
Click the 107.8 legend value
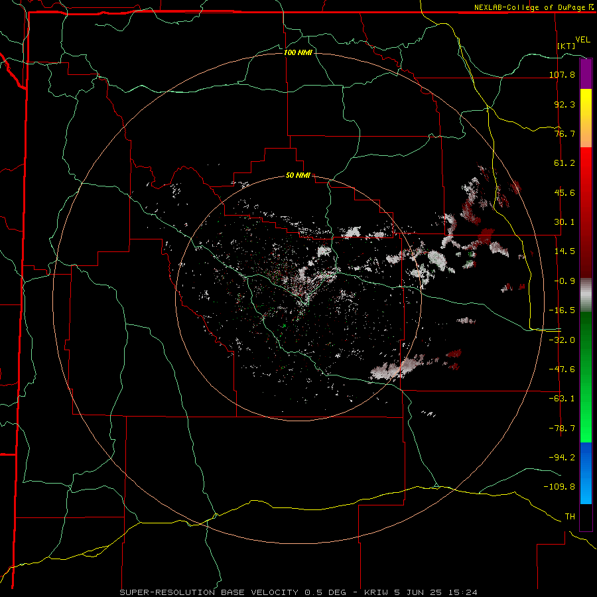(562, 74)
